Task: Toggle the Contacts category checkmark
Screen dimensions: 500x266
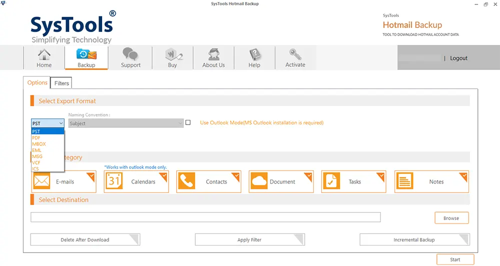Action: pos(236,176)
